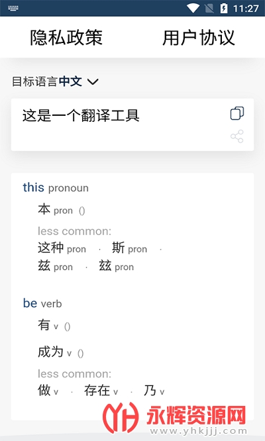
Task: Tap the battery charging icon
Action: pyautogui.click(x=224, y=8)
